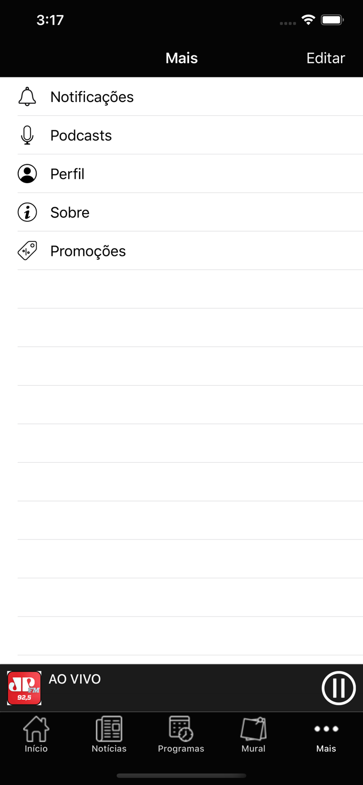Screen dimensions: 363x785
Task: Go to the Mural tab
Action: tap(254, 734)
